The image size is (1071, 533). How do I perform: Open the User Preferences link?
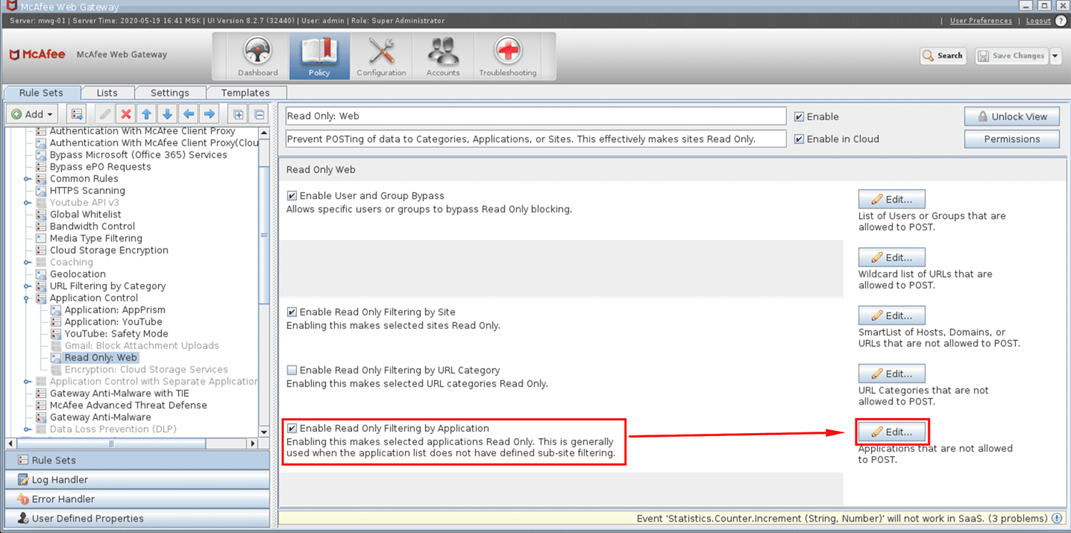pyautogui.click(x=980, y=21)
